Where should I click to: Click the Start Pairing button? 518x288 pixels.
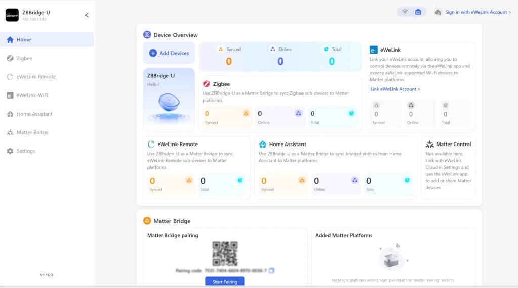(x=225, y=282)
